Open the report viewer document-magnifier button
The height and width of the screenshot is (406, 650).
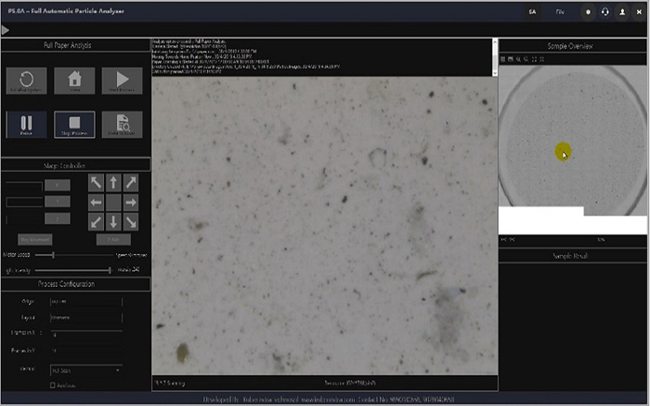point(123,124)
